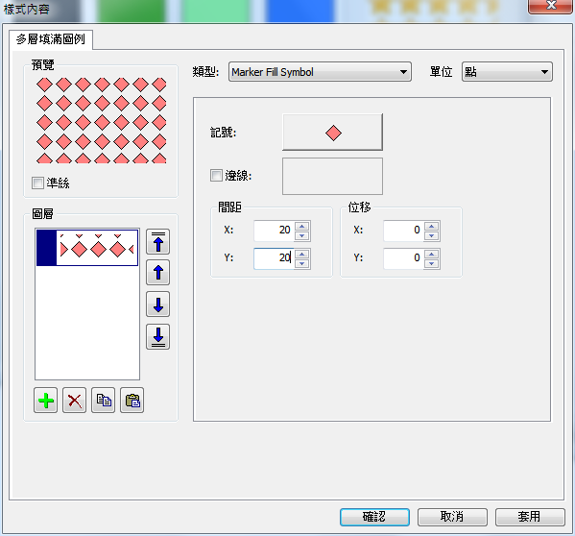Select the 多層填滿圖例 tab
The width and height of the screenshot is (575, 536).
(x=51, y=38)
